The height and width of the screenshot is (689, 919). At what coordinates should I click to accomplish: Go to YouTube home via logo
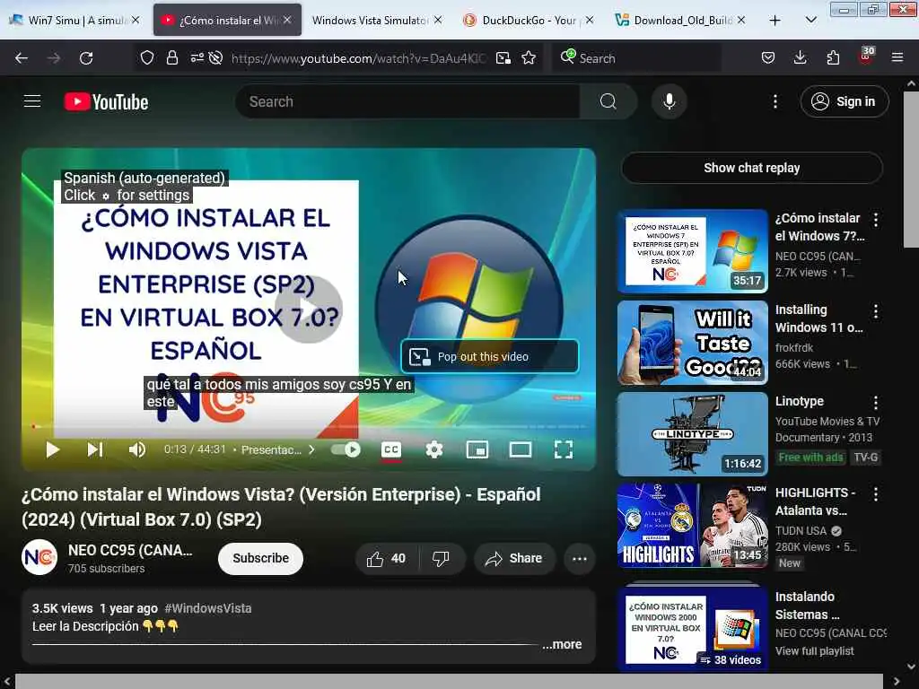click(x=106, y=102)
